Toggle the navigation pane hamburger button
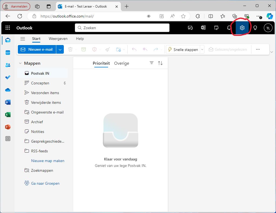The image size is (276, 213). tap(23, 39)
